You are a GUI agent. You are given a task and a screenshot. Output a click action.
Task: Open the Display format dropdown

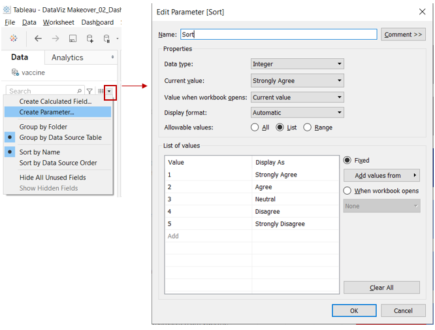297,112
